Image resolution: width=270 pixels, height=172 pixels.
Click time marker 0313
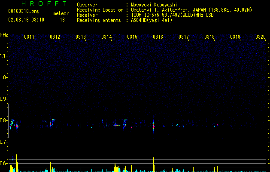[81, 37]
